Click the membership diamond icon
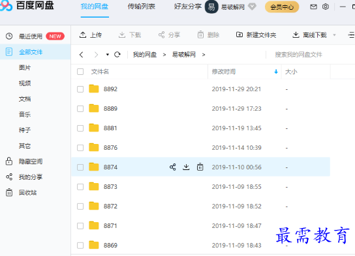The image size is (355, 256). [252, 7]
